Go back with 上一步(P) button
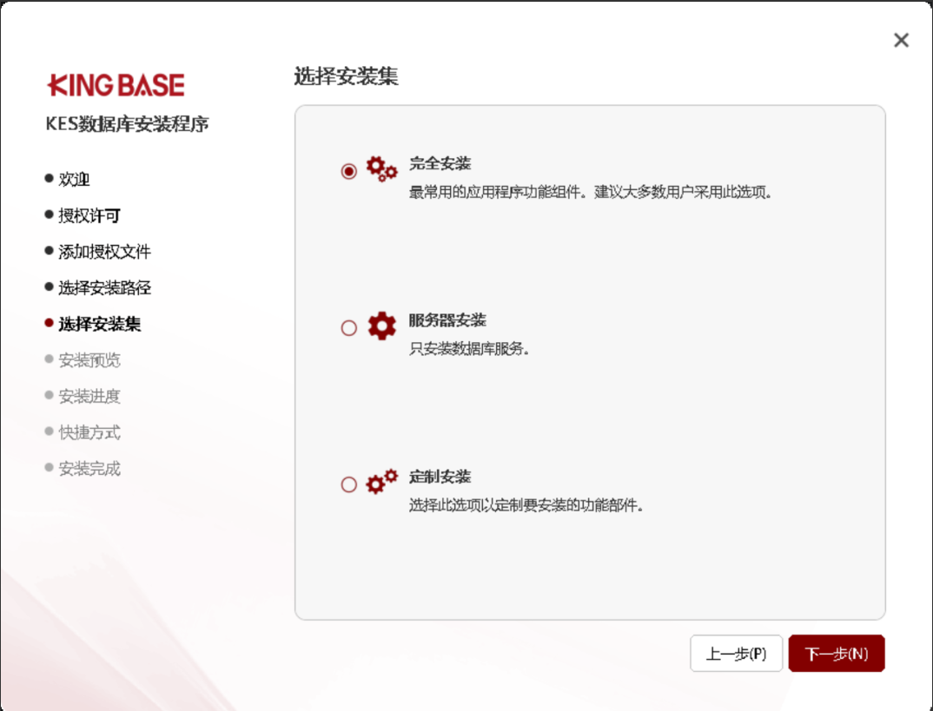This screenshot has width=933, height=711. [x=736, y=654]
